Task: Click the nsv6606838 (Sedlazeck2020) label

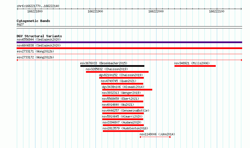Action: pos(39,45)
